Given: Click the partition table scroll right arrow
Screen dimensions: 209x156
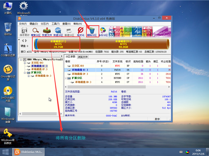Looking at the screenshot, I should coord(169,87).
